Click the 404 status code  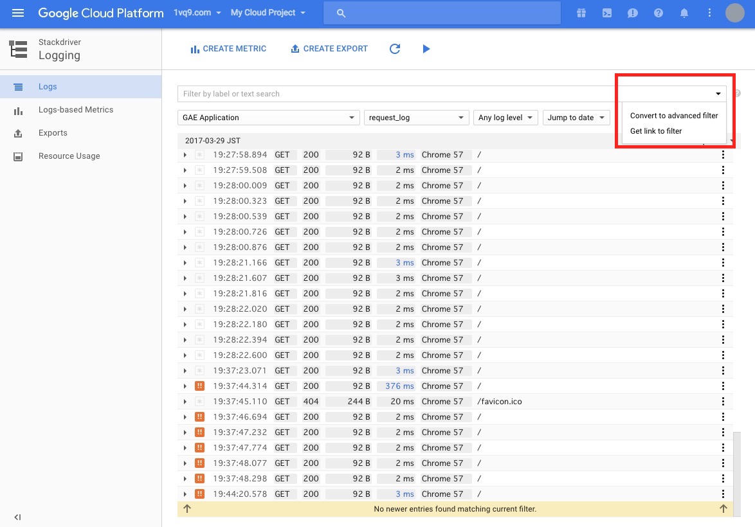[311, 402]
